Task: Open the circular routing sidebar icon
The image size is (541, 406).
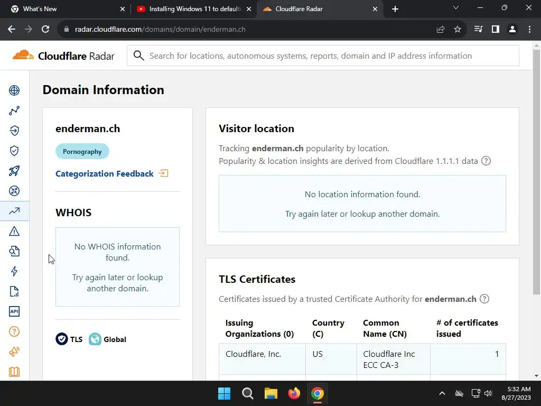Action: (x=14, y=191)
